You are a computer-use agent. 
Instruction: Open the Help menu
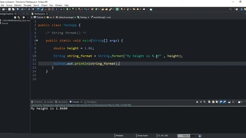[x=66, y=5]
